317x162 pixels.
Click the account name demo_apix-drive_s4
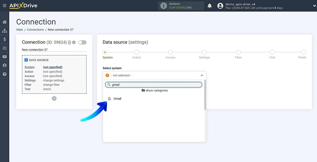[240, 4]
